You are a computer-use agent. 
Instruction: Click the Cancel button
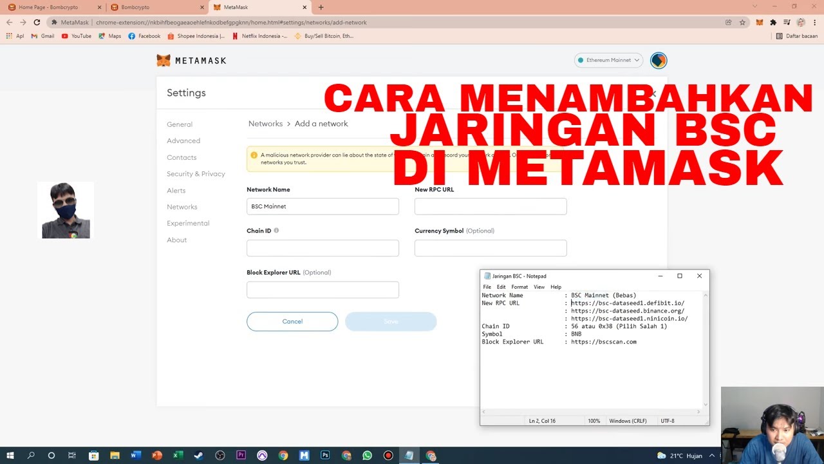(x=292, y=322)
